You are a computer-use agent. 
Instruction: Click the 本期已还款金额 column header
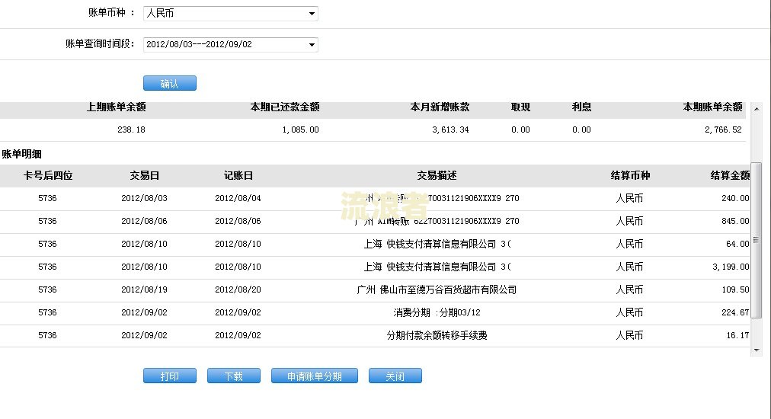(285, 107)
